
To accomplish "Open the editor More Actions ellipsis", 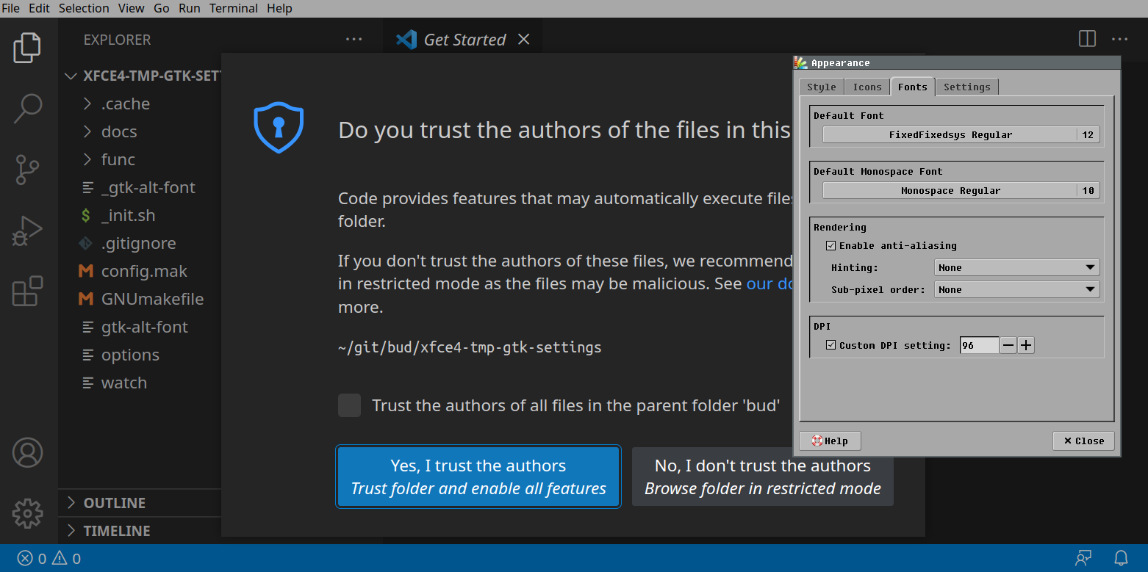I will pos(1119,39).
